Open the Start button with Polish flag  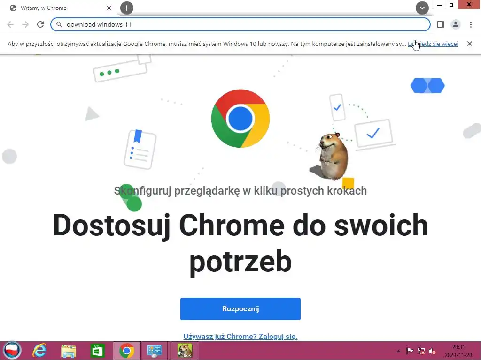pos(12,351)
